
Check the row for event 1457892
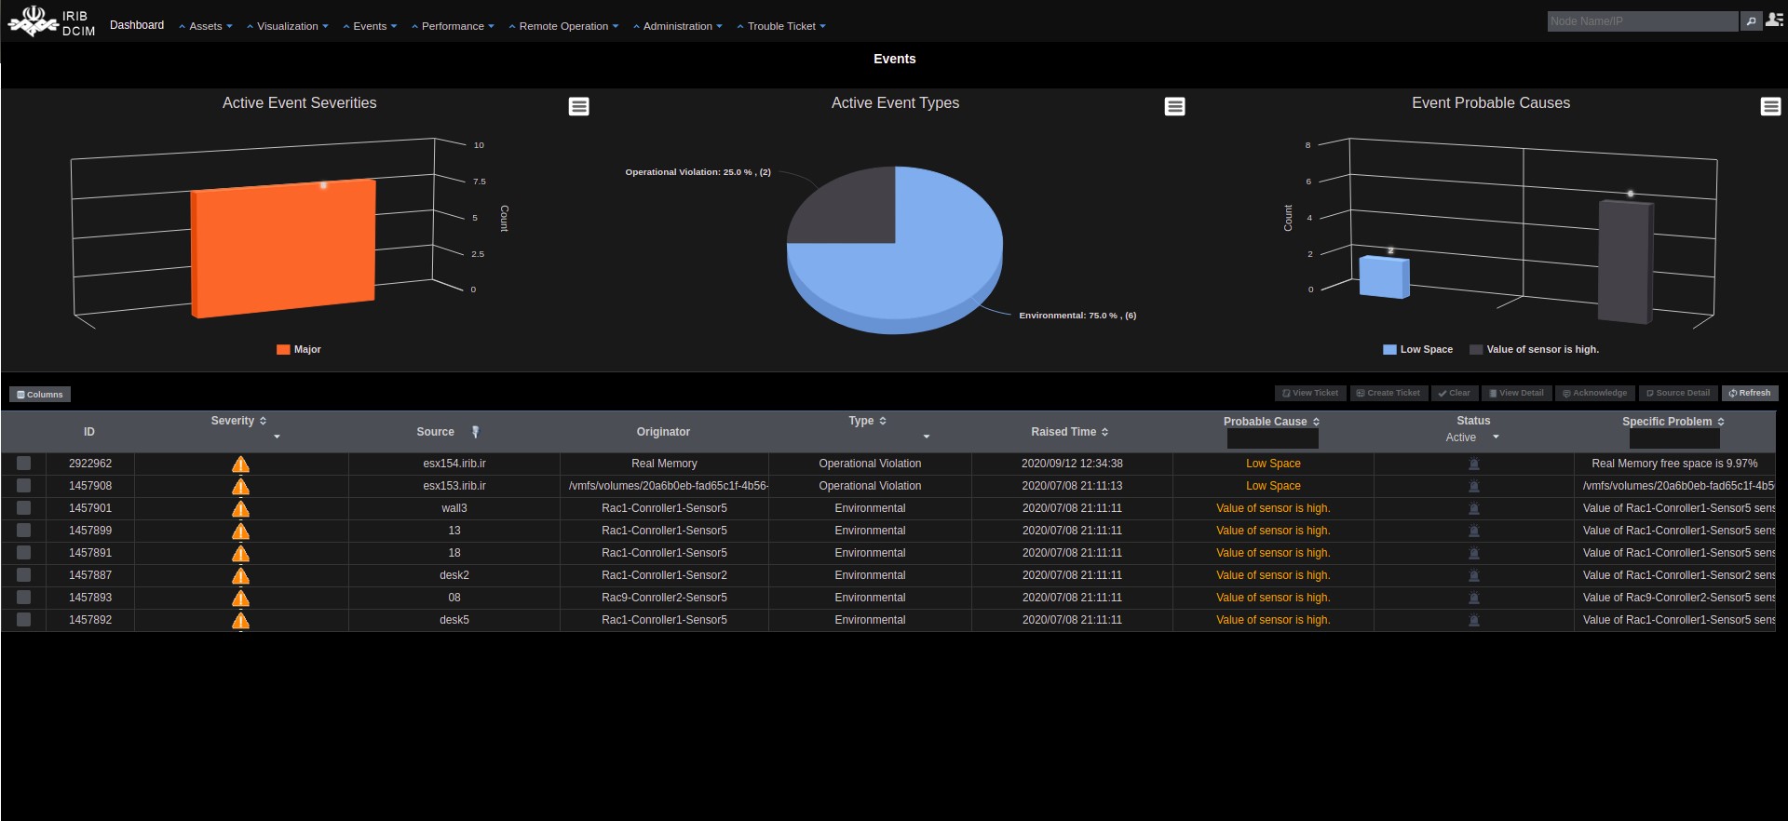coord(24,620)
